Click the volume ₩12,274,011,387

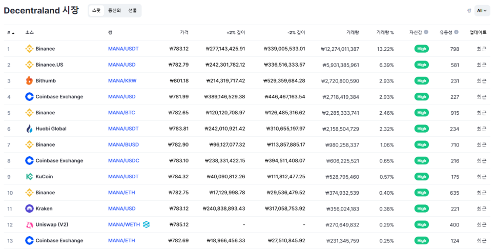(340, 49)
